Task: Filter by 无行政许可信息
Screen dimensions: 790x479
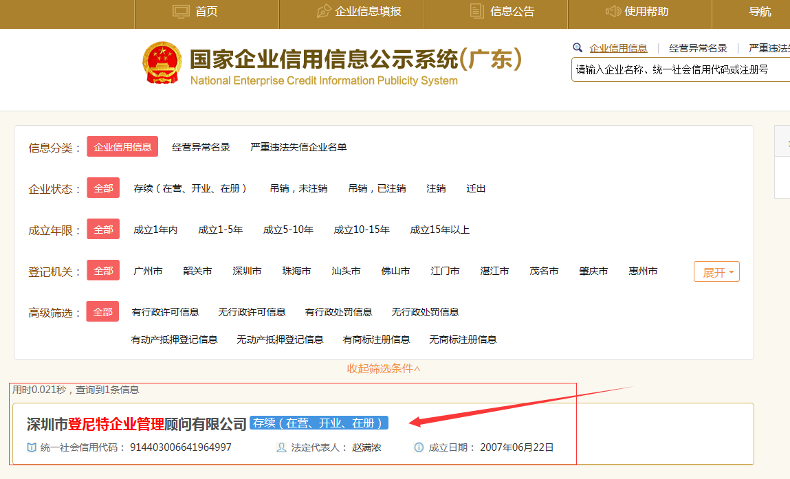Action: (x=252, y=312)
